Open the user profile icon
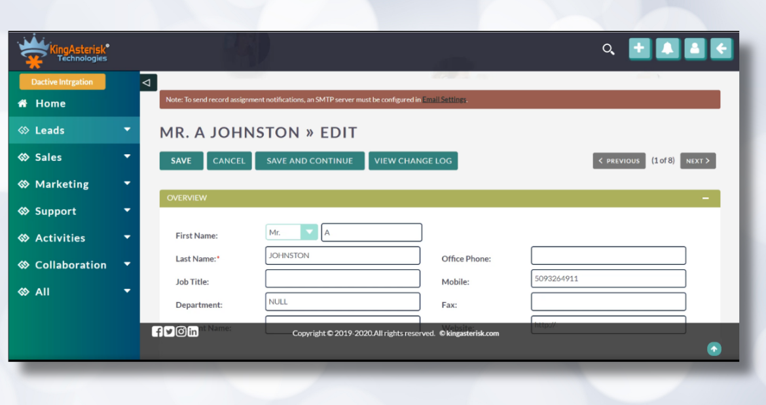The width and height of the screenshot is (766, 405). coord(695,49)
